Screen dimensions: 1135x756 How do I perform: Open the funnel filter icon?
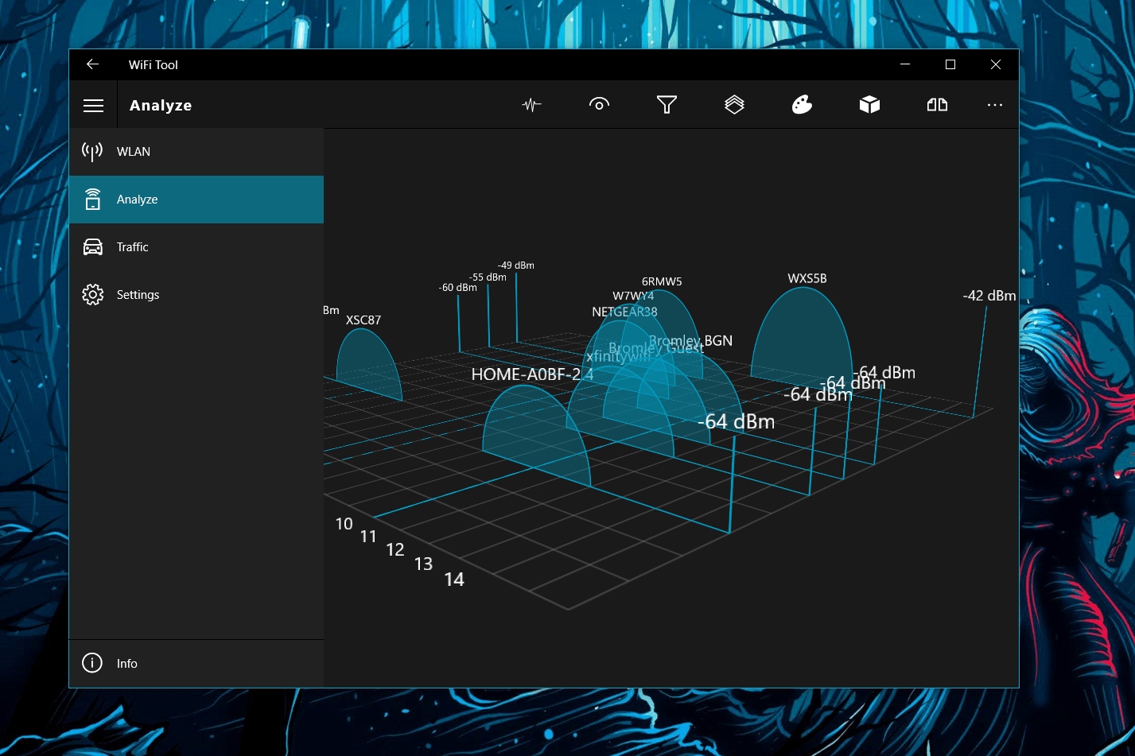point(667,105)
